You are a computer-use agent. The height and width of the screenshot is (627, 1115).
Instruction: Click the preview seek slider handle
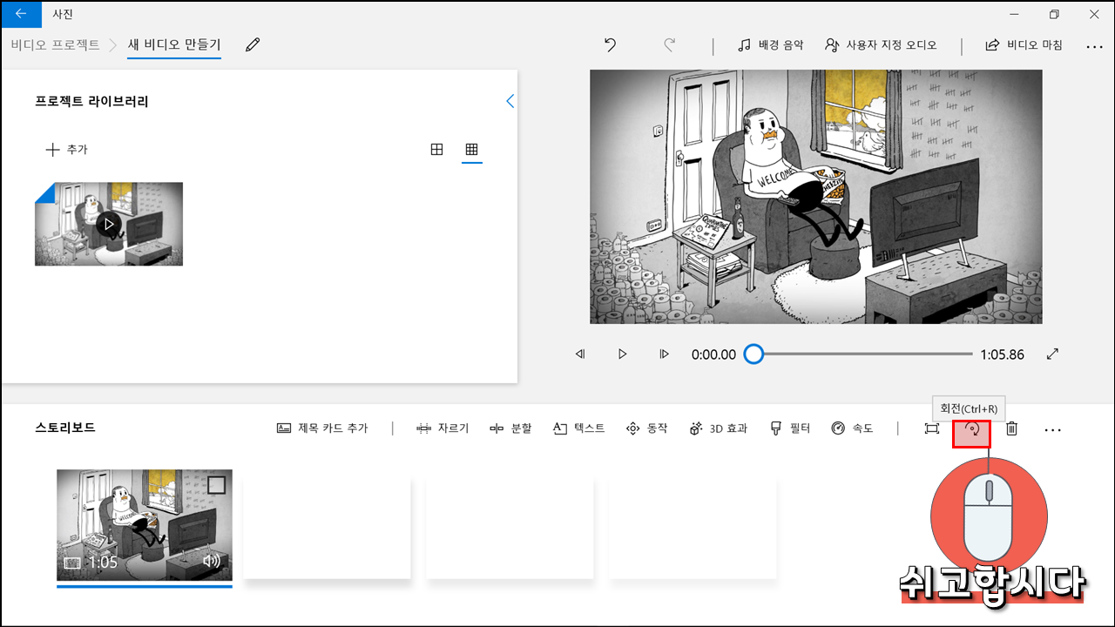(753, 354)
